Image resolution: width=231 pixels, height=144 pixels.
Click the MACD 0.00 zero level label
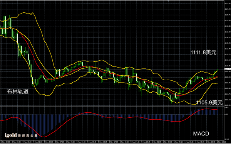click(x=226, y=114)
